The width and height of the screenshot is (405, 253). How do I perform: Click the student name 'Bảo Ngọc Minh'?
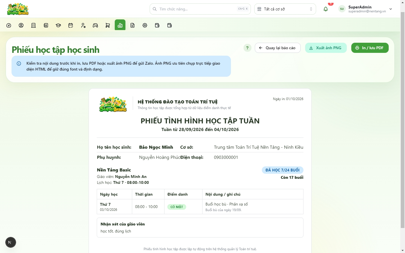[156, 147]
